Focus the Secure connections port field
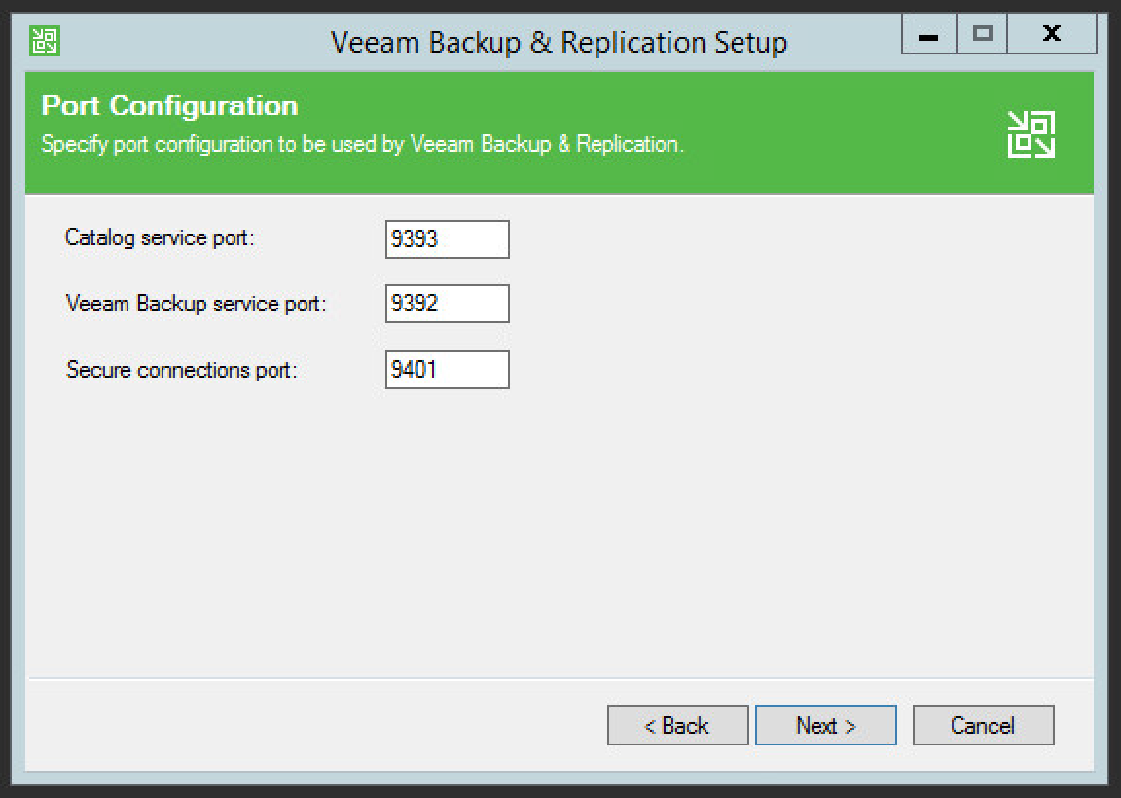1121x798 pixels. [x=447, y=370]
